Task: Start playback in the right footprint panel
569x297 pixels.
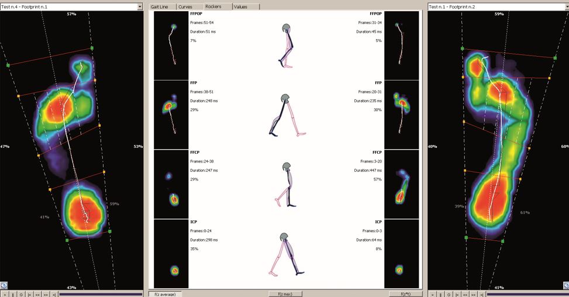Action: point(432,295)
